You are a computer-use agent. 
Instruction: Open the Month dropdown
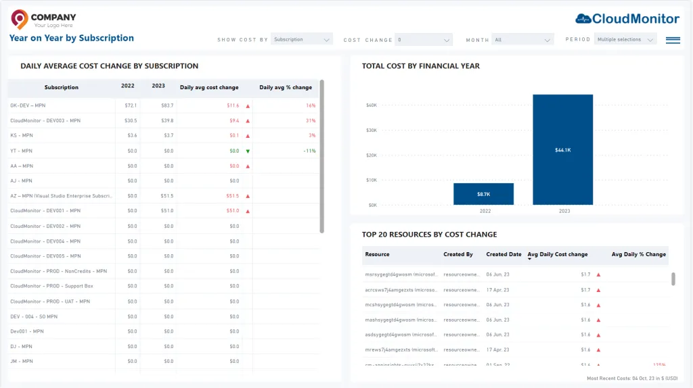(522, 40)
